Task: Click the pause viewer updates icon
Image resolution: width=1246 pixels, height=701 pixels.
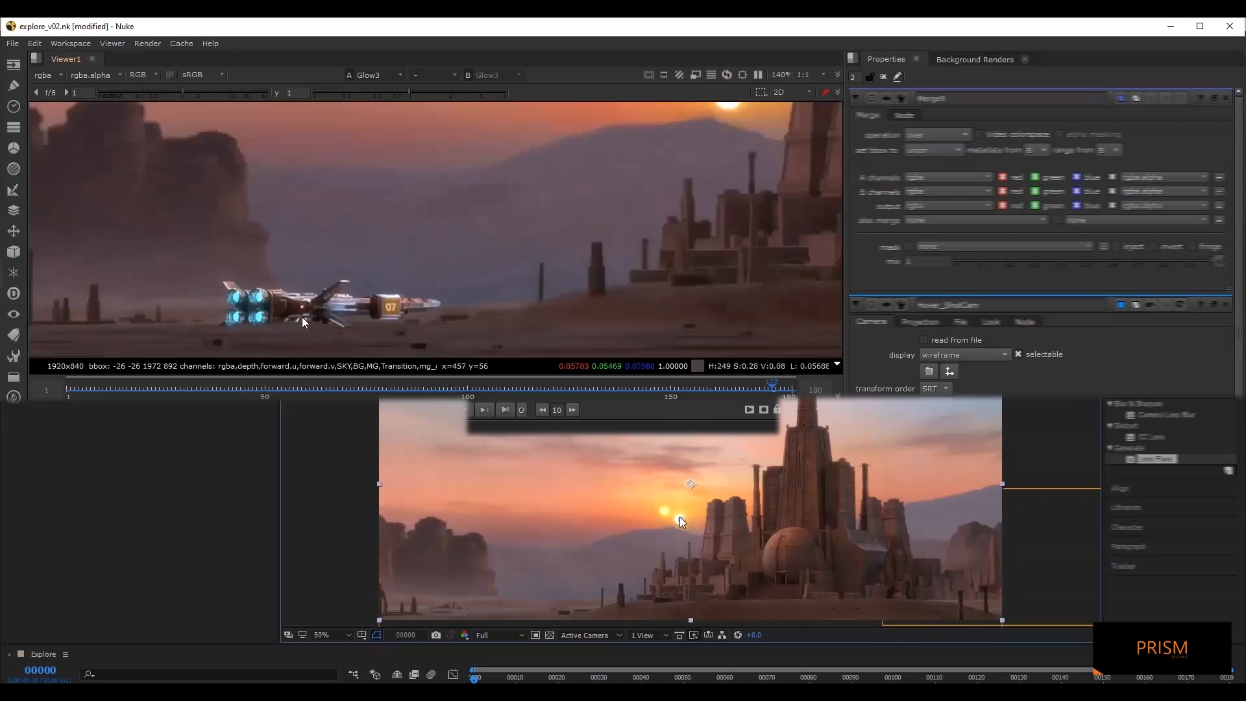Action: [x=758, y=75]
